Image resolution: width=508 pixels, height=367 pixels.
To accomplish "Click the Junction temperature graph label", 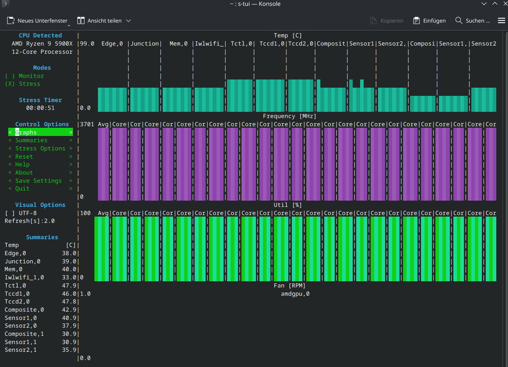I will tap(145, 44).
